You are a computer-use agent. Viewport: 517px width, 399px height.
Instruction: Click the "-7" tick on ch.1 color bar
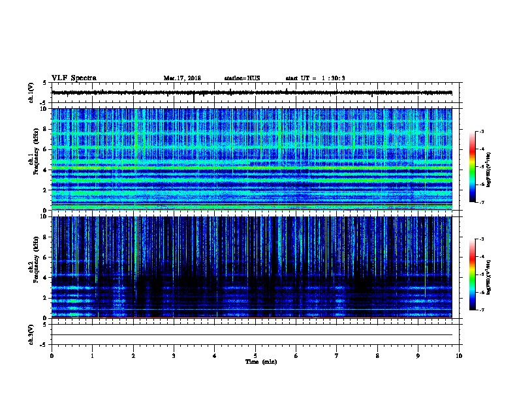[x=482, y=202]
